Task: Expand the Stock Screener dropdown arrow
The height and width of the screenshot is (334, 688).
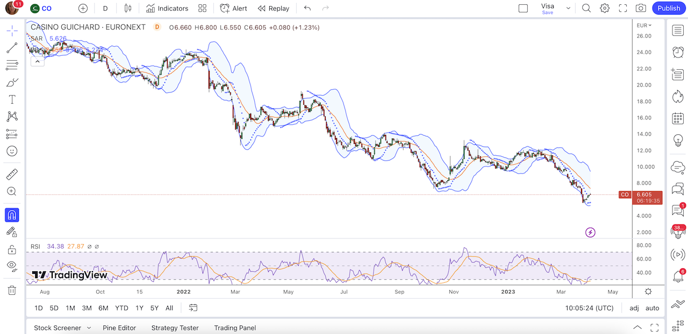Action: (x=89, y=328)
